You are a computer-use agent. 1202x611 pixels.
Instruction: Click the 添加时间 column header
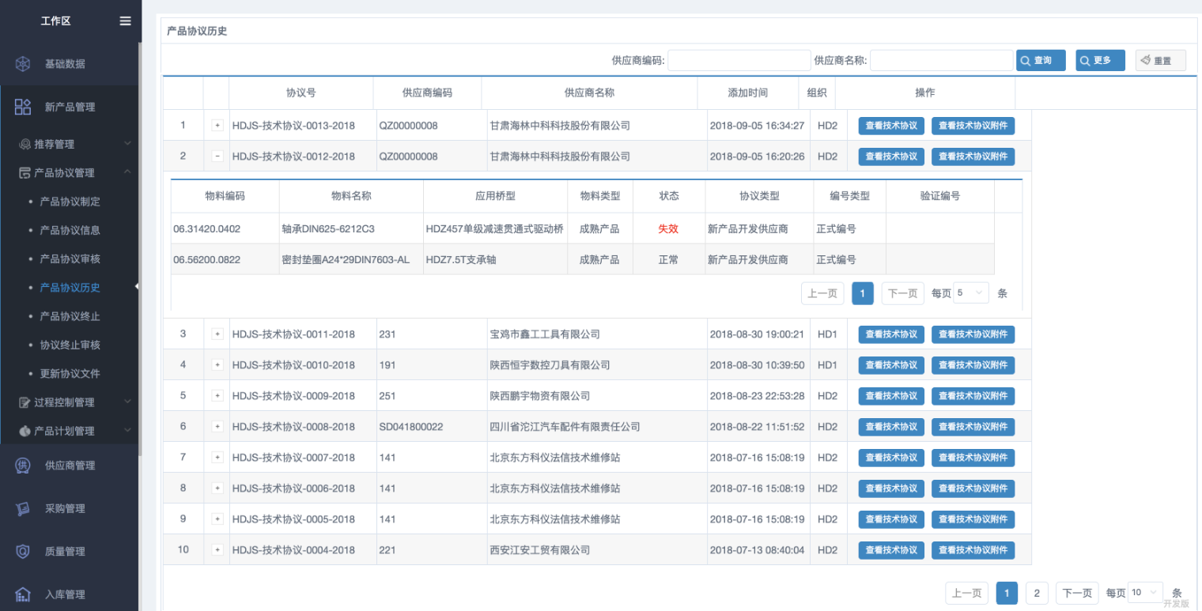coord(748,92)
